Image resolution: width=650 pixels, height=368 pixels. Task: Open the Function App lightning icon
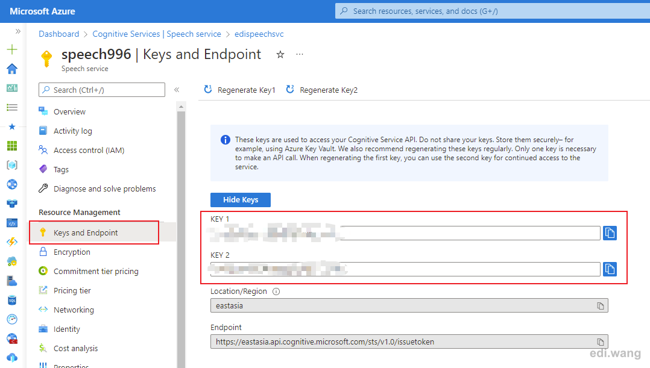[12, 242]
